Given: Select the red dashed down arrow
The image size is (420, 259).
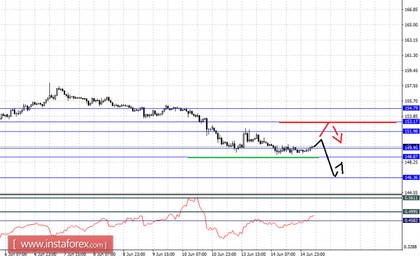Looking at the screenshot, I should 337,135.
